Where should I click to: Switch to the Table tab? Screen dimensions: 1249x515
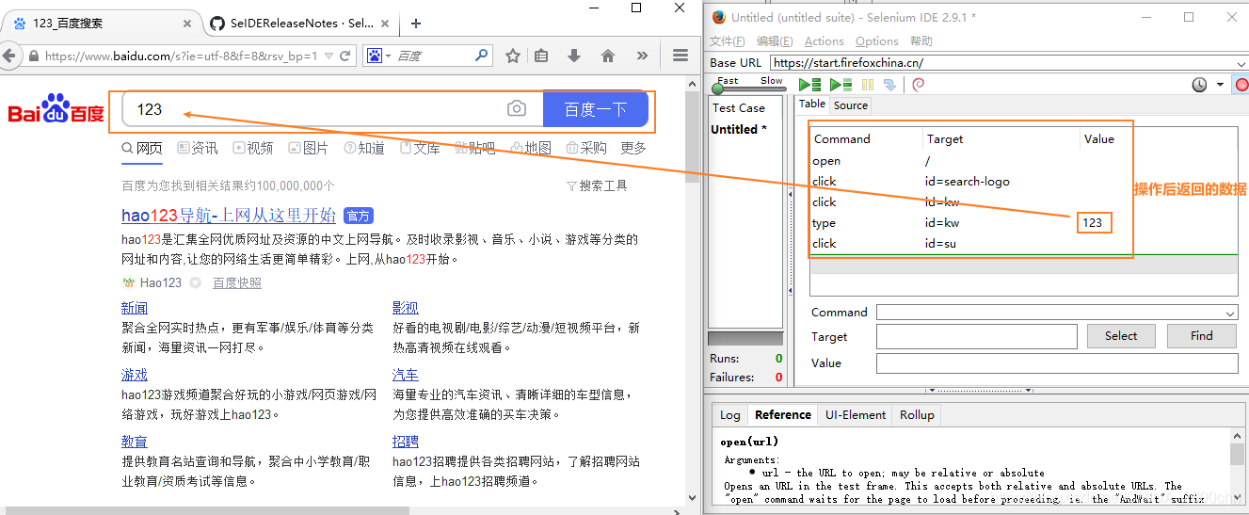point(812,105)
